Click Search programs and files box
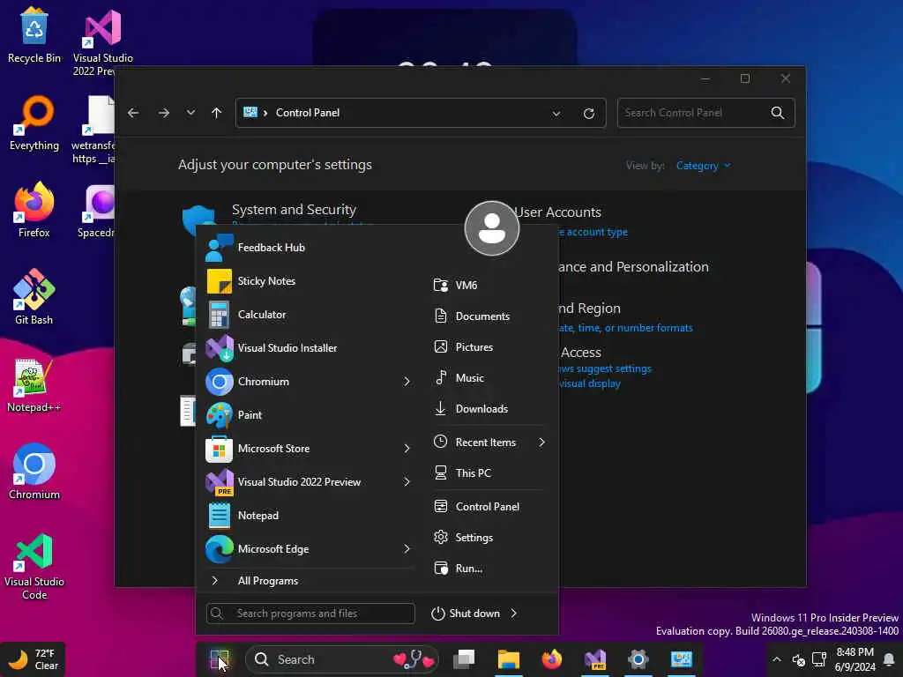The height and width of the screenshot is (677, 903). coord(310,614)
